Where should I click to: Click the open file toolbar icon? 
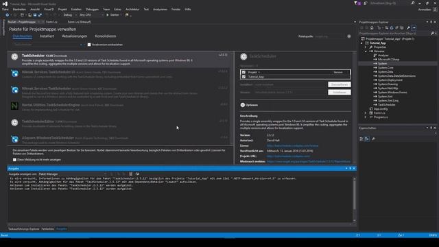click(29, 15)
